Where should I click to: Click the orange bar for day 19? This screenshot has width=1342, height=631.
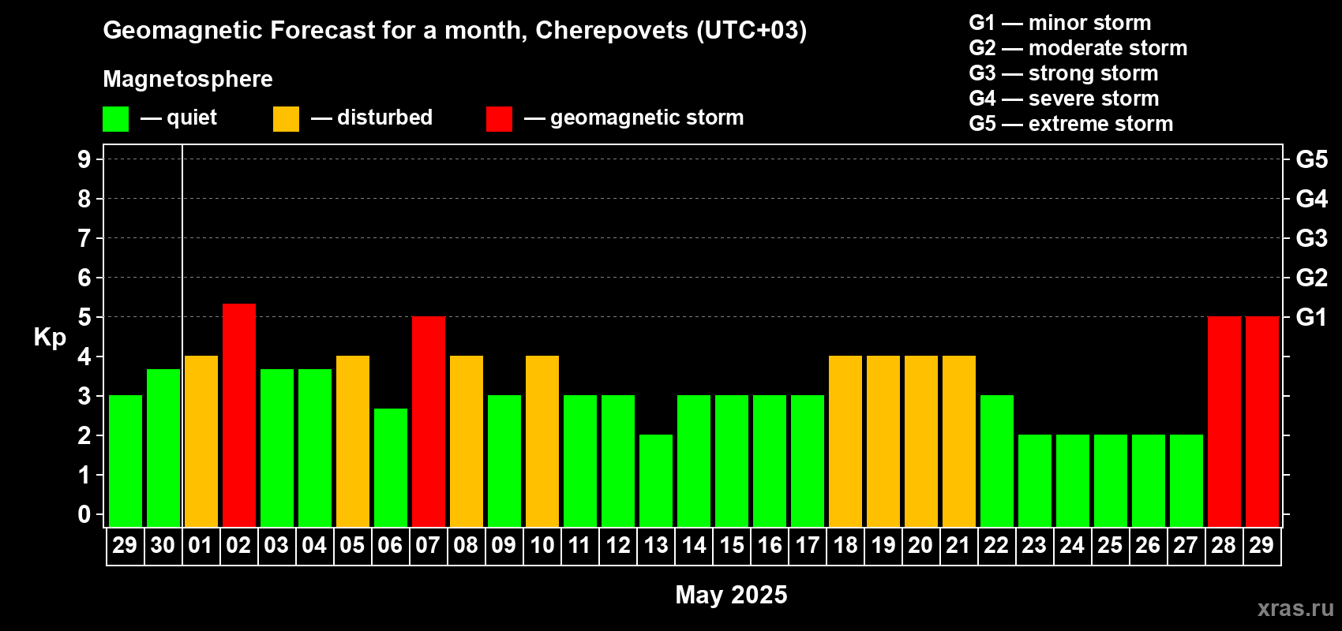(883, 442)
